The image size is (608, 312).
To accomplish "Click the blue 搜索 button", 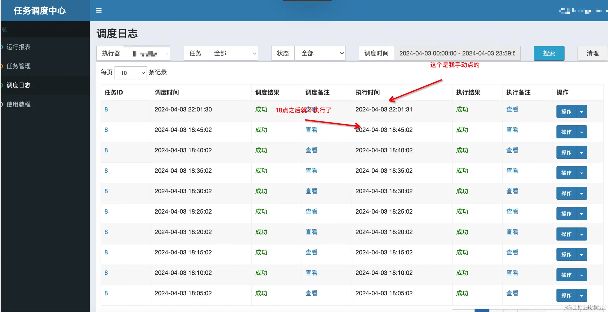I will [549, 53].
